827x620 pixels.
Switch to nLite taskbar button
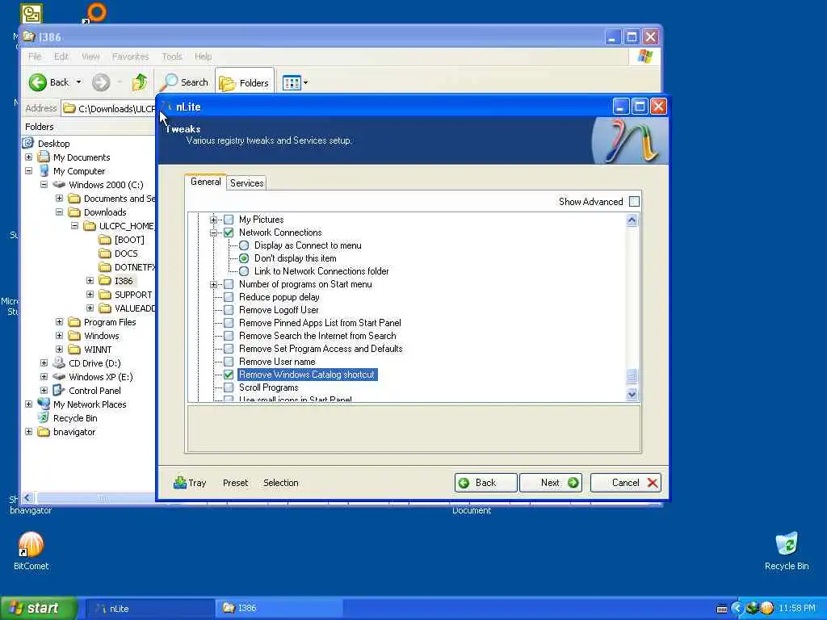(x=149, y=609)
